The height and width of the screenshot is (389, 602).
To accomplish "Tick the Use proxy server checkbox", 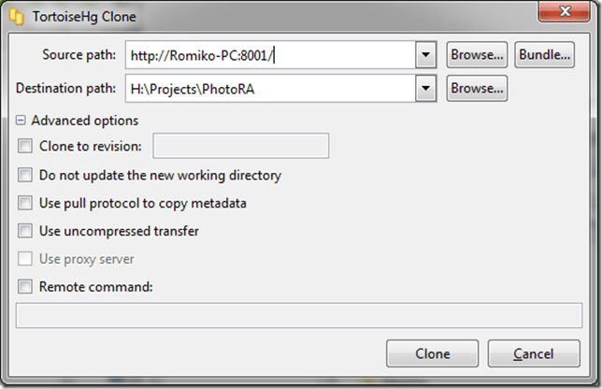I will 25,259.
